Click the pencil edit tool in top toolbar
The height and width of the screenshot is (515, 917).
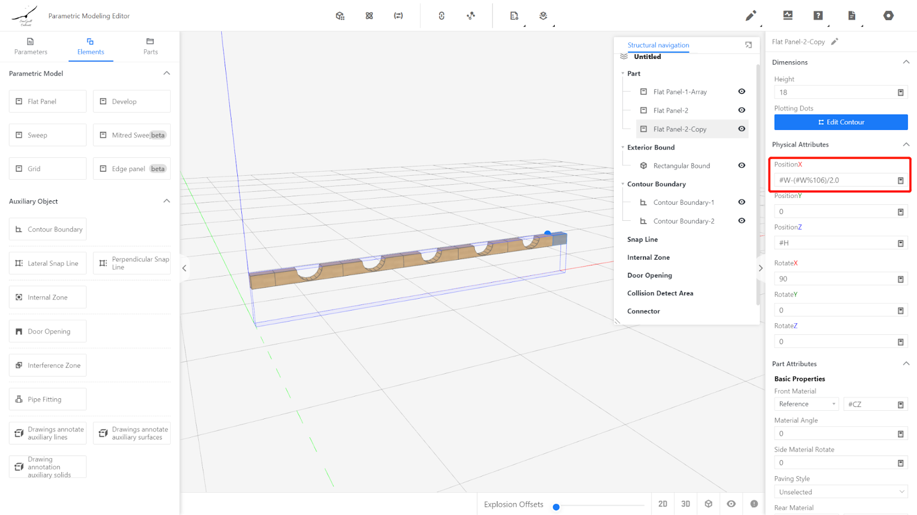750,16
